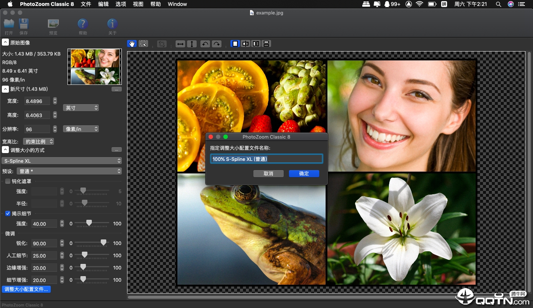This screenshot has height=308, width=533.
Task: Open 帮助 via the question mark toolbar icon
Action: pos(83,24)
